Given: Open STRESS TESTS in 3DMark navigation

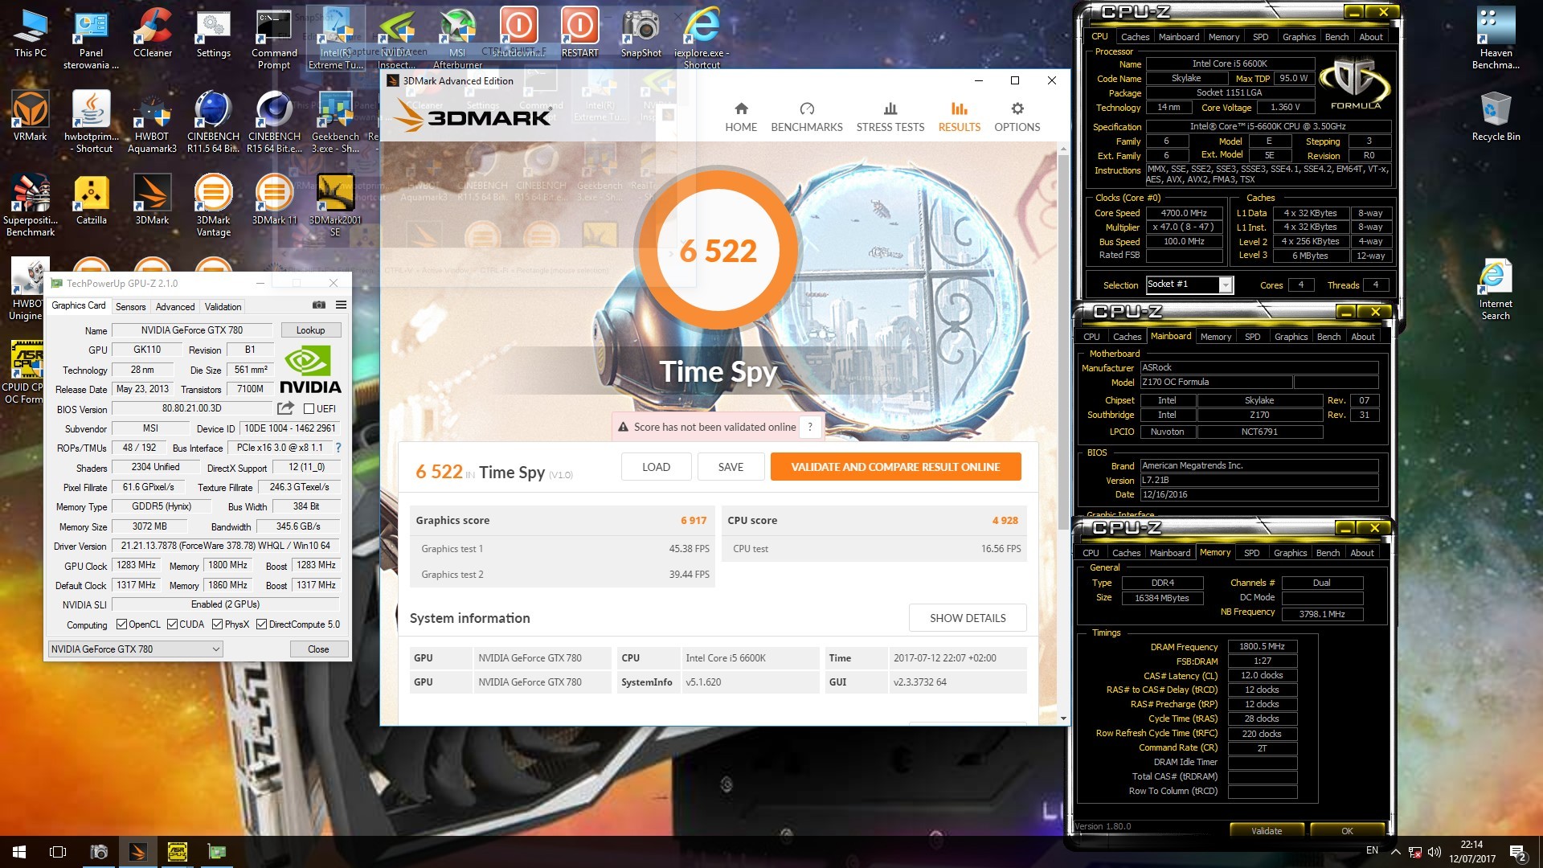Looking at the screenshot, I should pyautogui.click(x=890, y=117).
